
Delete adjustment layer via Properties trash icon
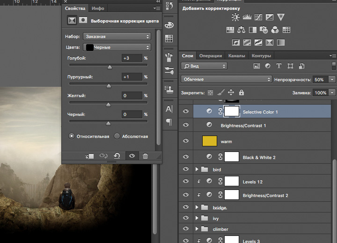click(x=145, y=156)
